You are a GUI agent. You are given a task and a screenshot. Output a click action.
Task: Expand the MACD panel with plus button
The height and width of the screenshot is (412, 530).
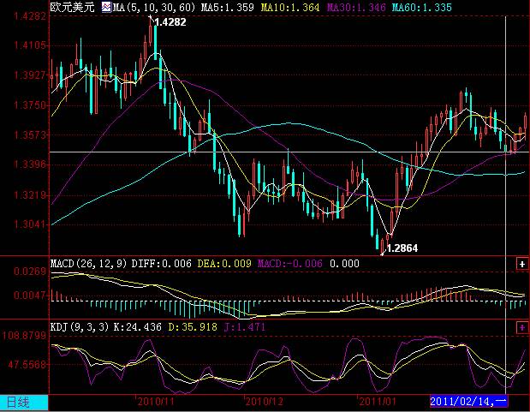tap(522, 264)
